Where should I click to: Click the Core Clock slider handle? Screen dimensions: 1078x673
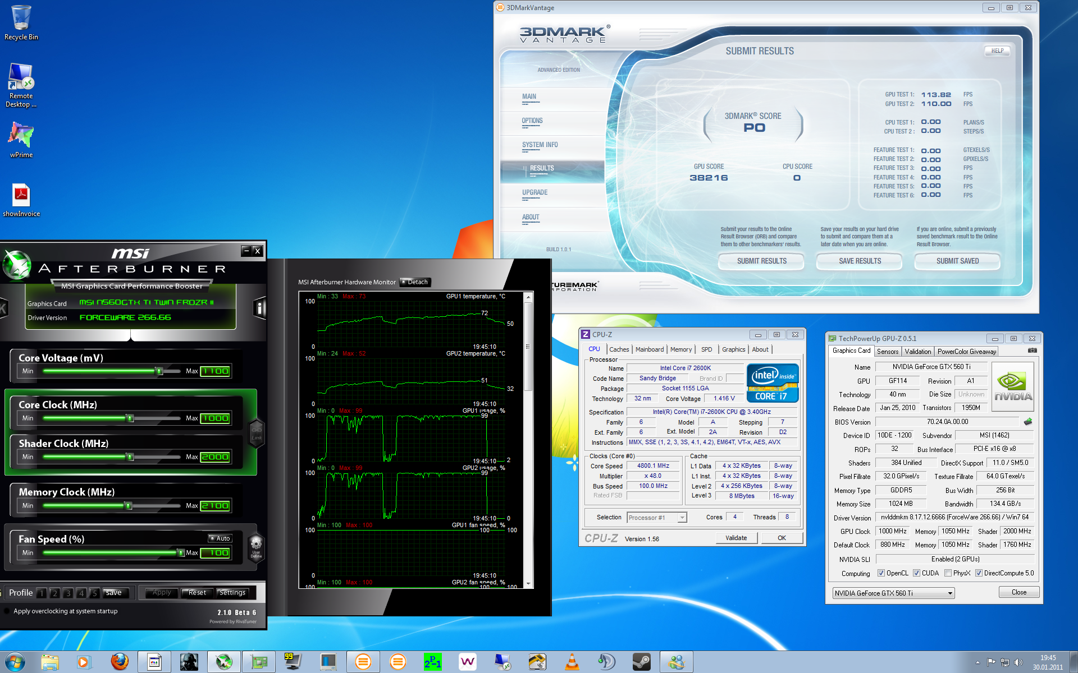pyautogui.click(x=130, y=418)
